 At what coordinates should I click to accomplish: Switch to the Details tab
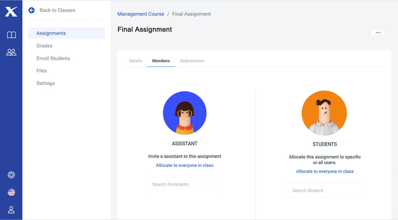[x=135, y=61]
